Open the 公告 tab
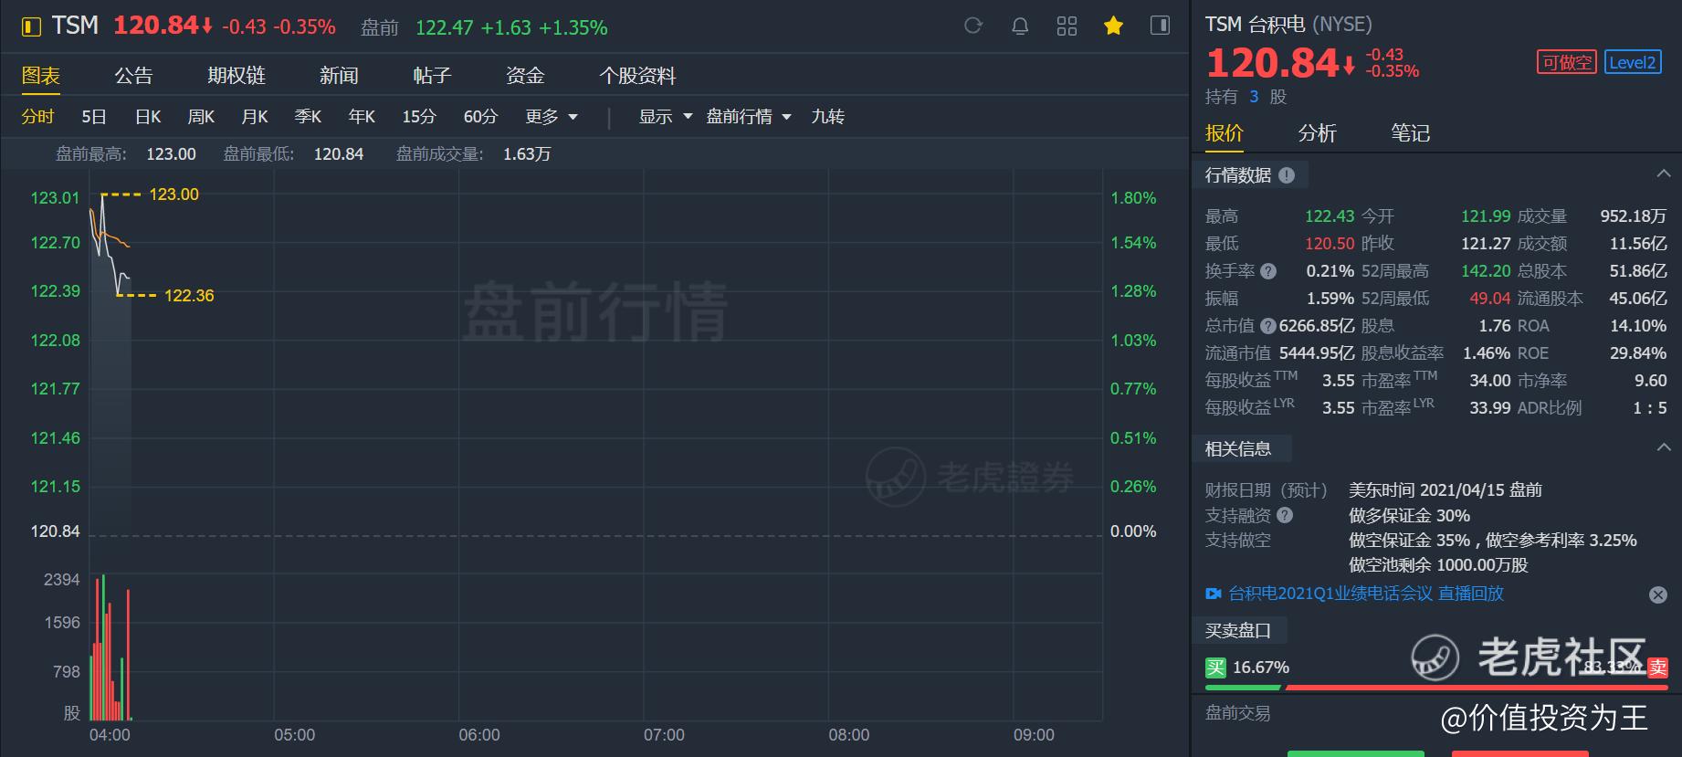Image resolution: width=1682 pixels, height=757 pixels. pyautogui.click(x=133, y=76)
